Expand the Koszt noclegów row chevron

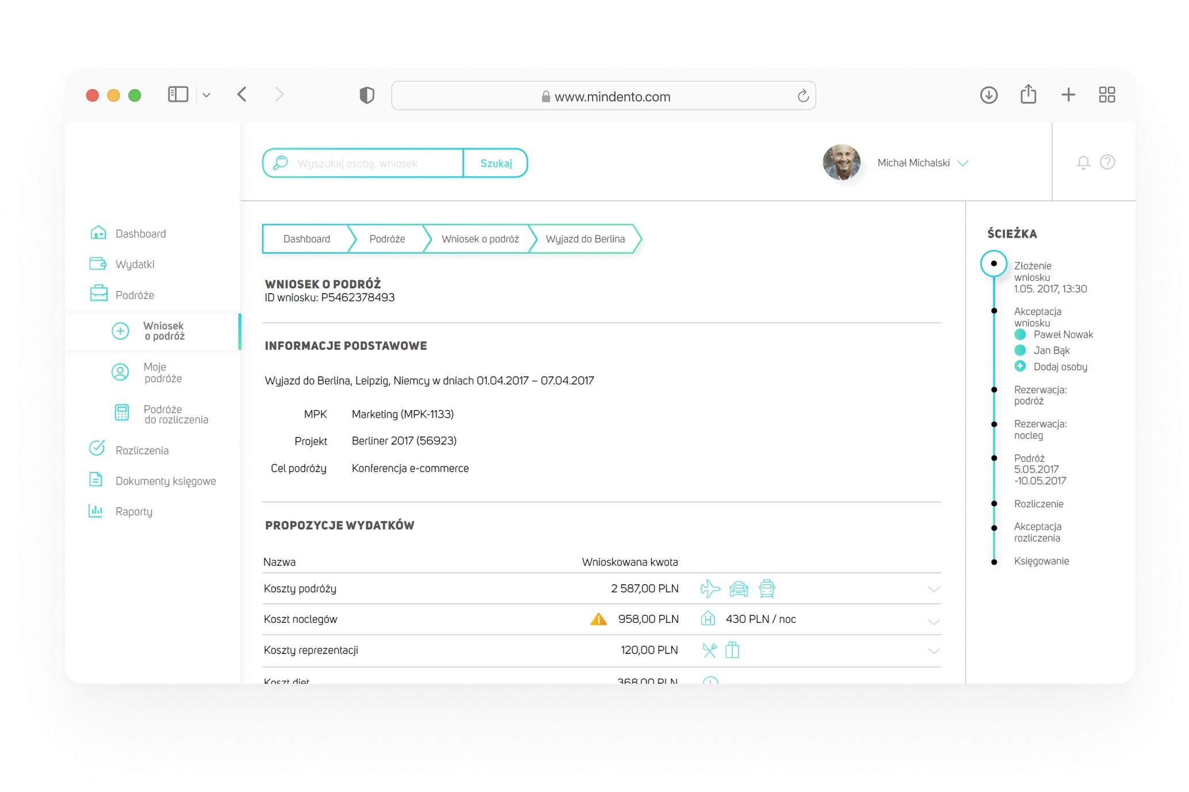934,622
